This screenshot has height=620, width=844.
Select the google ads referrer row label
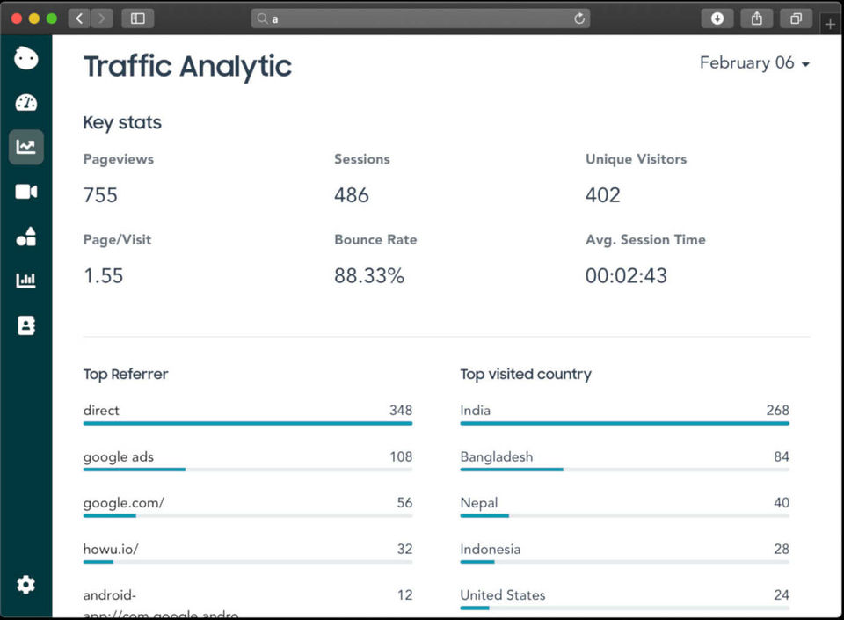(119, 457)
